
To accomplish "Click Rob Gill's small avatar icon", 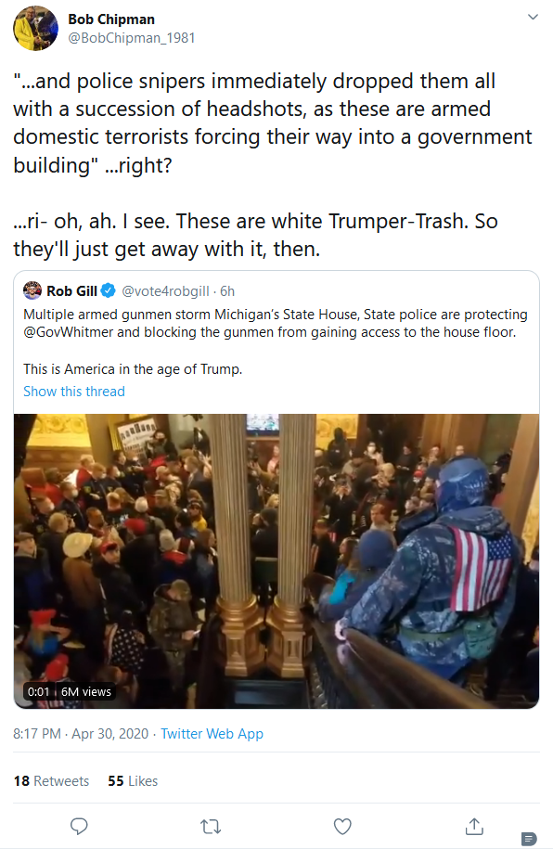I will 32,290.
